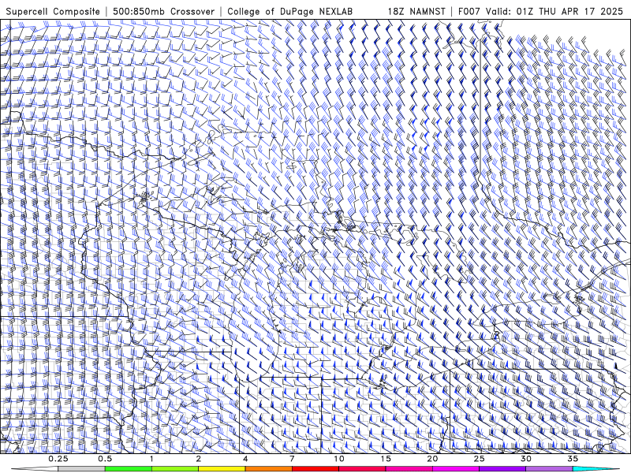This screenshot has height=473, width=631.
Task: Click the legend value 2
Action: point(199,459)
